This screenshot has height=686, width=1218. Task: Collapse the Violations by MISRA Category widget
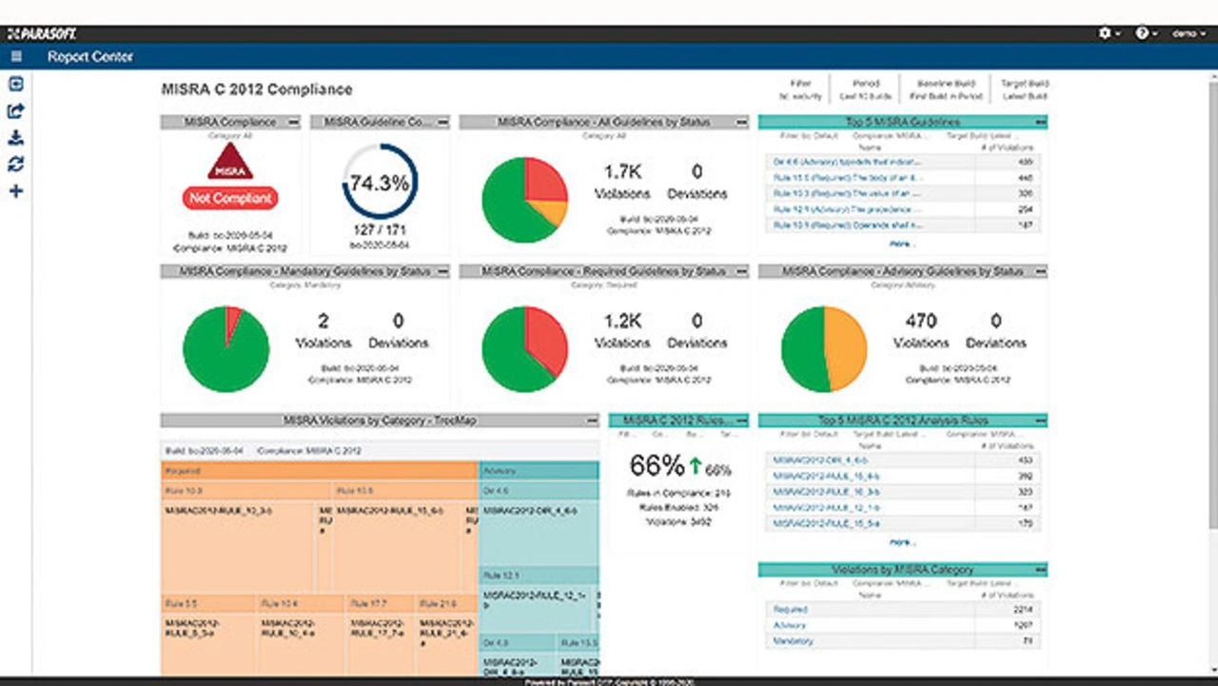(x=1041, y=570)
